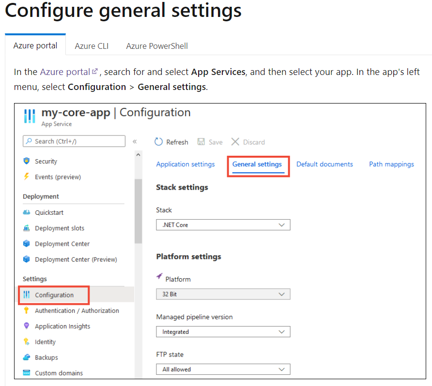Image resolution: width=432 pixels, height=386 pixels.
Task: Click the Events lightning bolt icon
Action: [x=27, y=177]
